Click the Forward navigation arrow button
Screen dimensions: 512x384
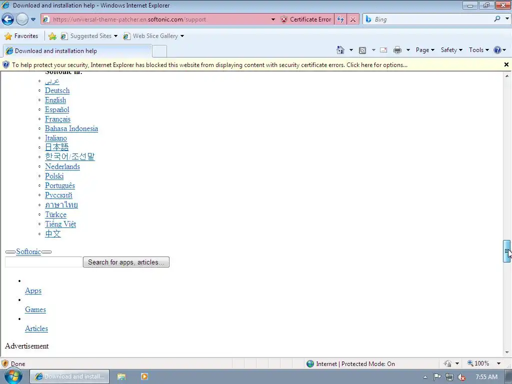pos(22,19)
